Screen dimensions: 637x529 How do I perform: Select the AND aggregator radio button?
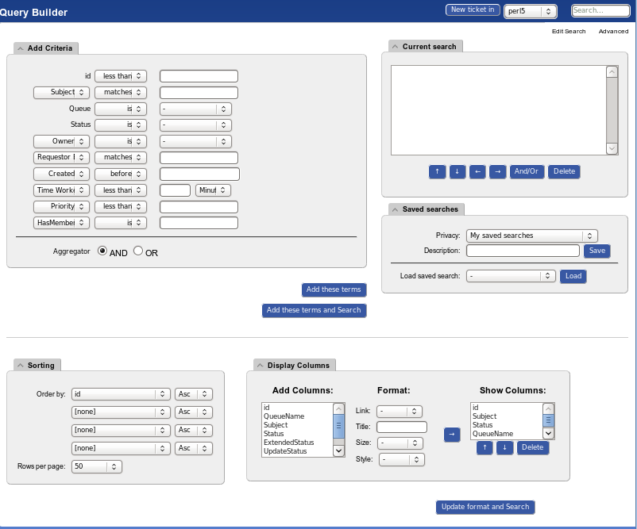(x=102, y=251)
